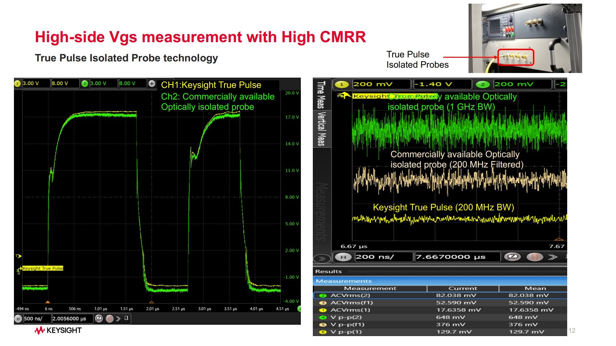Toggle green channel 2 button on right oscilloscope
Image resolution: width=616 pixels, height=346 pixels.
pos(483,85)
